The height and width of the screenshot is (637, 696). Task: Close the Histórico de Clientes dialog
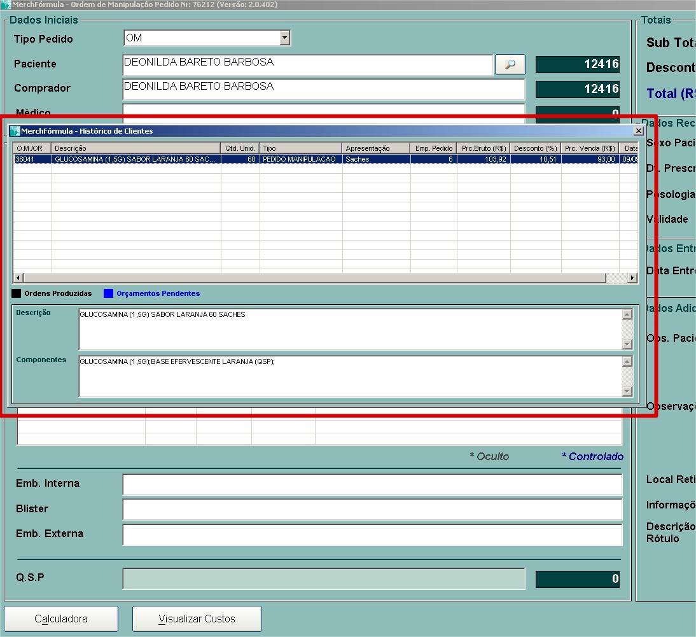[x=638, y=130]
